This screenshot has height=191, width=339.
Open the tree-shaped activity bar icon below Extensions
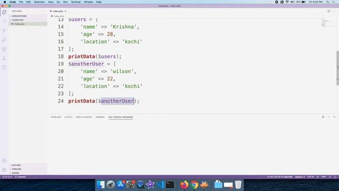[x=4, y=58]
